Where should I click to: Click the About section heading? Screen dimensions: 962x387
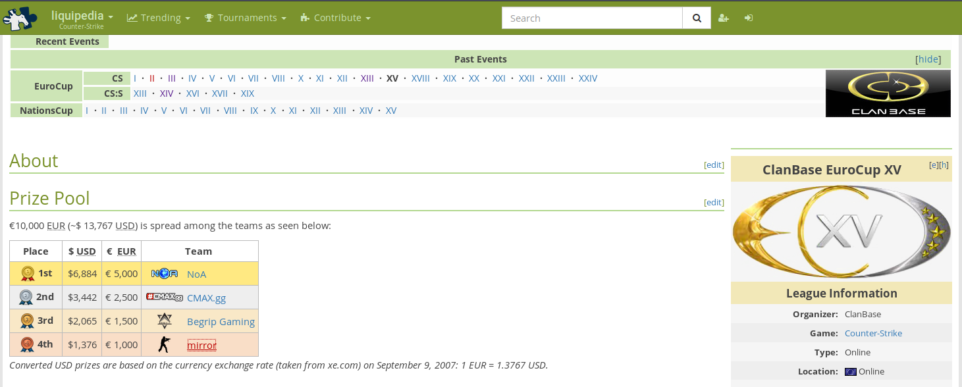pos(34,161)
